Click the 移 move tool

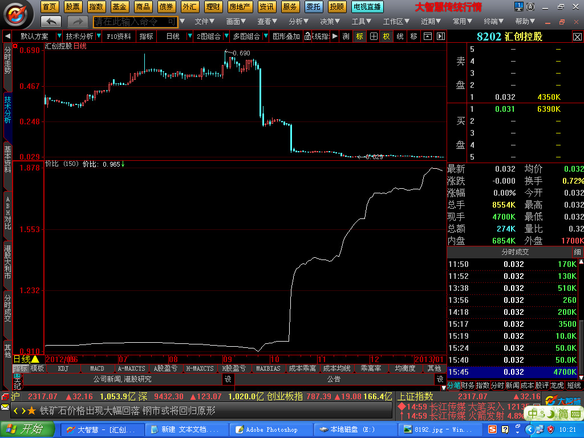(x=413, y=36)
